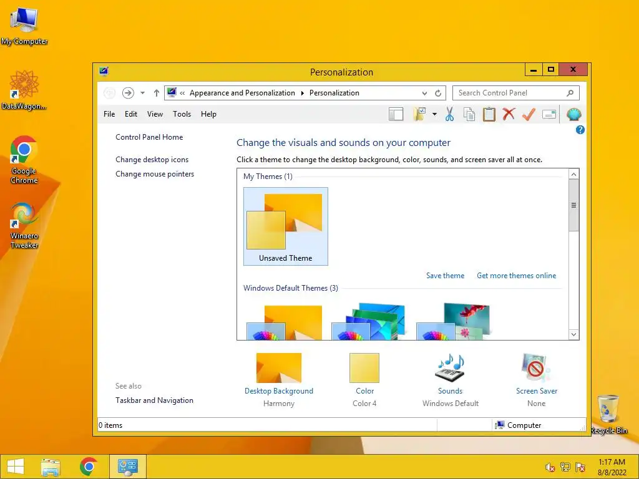Image resolution: width=639 pixels, height=479 pixels.
Task: Toggle the preview pane layout icon
Action: [x=396, y=115]
